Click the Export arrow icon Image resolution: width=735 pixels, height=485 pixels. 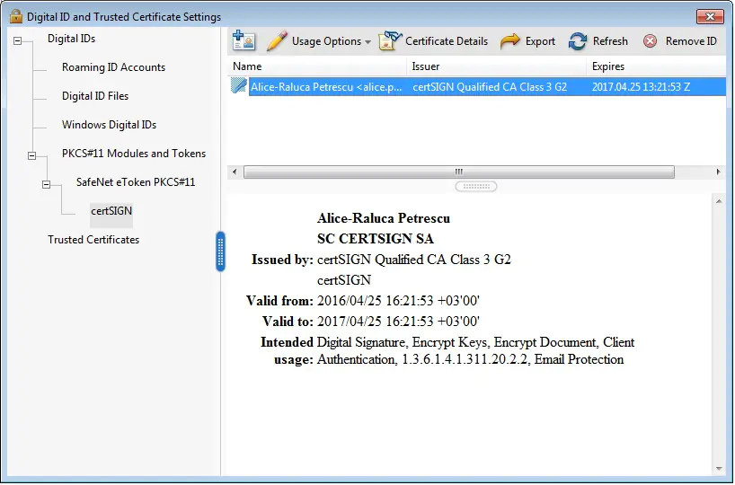click(x=510, y=41)
